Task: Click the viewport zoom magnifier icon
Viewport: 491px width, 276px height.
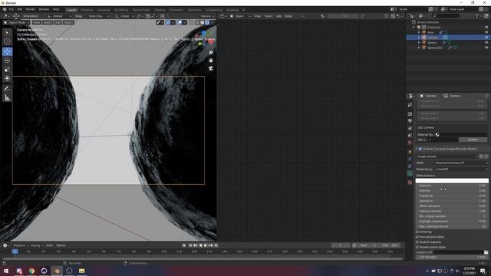Action: click(x=211, y=53)
